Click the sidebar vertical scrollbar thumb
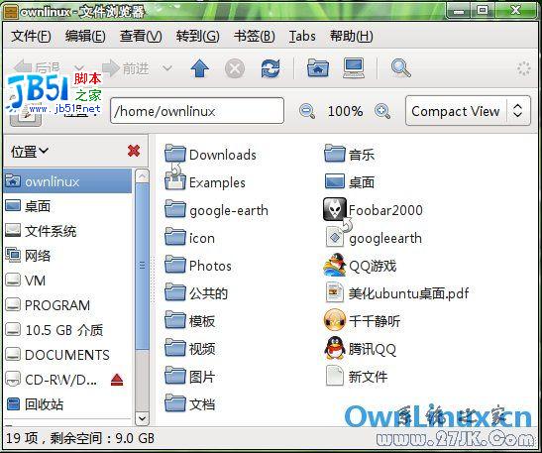This screenshot has width=542, height=453. (x=142, y=266)
